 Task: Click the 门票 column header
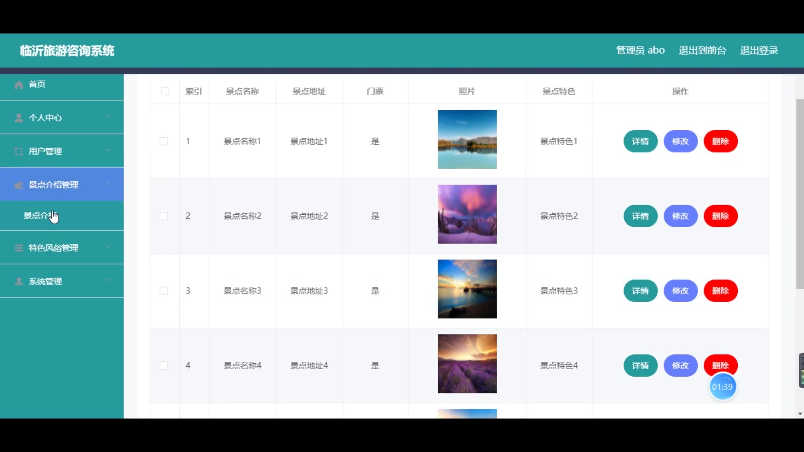click(375, 91)
